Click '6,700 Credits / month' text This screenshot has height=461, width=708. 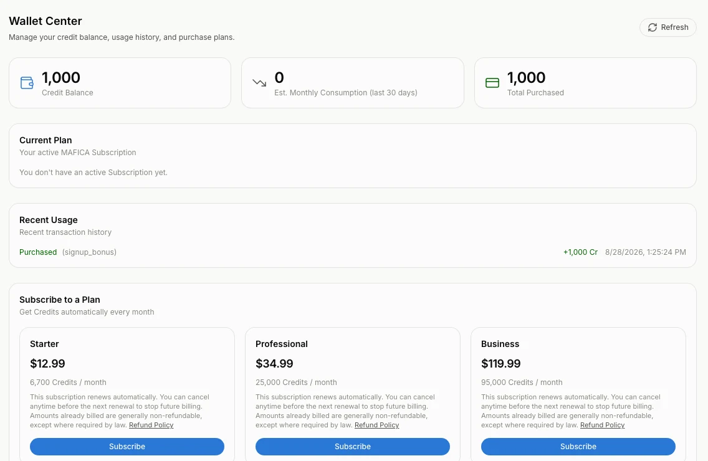click(68, 383)
